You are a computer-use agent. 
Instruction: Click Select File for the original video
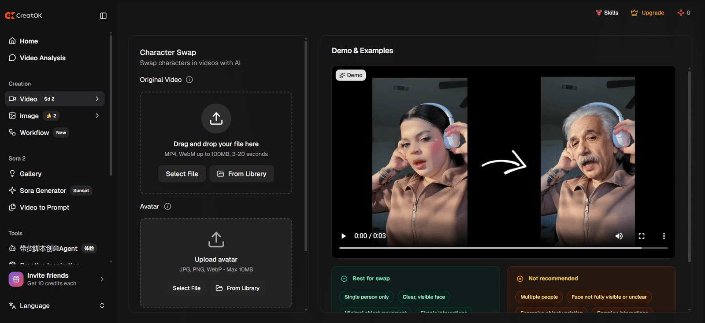click(x=182, y=174)
